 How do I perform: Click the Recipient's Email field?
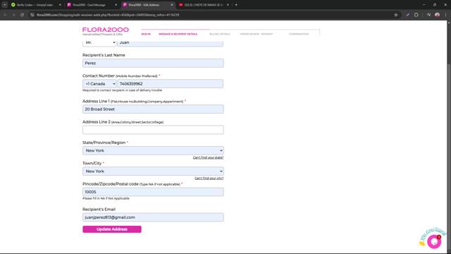click(153, 217)
